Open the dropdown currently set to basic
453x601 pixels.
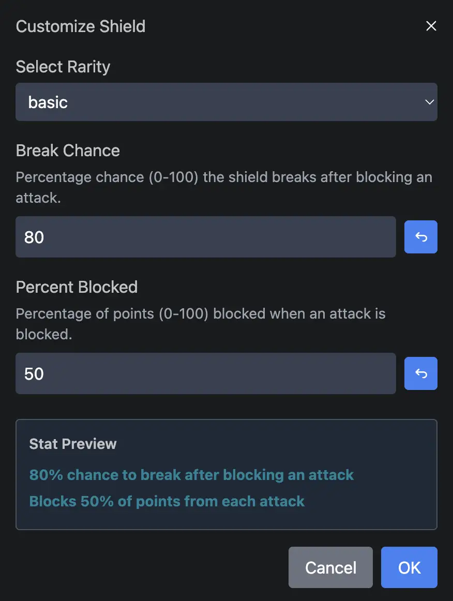click(x=226, y=102)
